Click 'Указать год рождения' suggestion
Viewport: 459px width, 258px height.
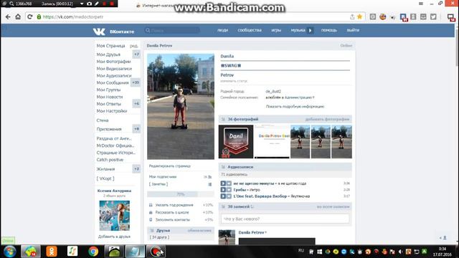tap(174, 205)
